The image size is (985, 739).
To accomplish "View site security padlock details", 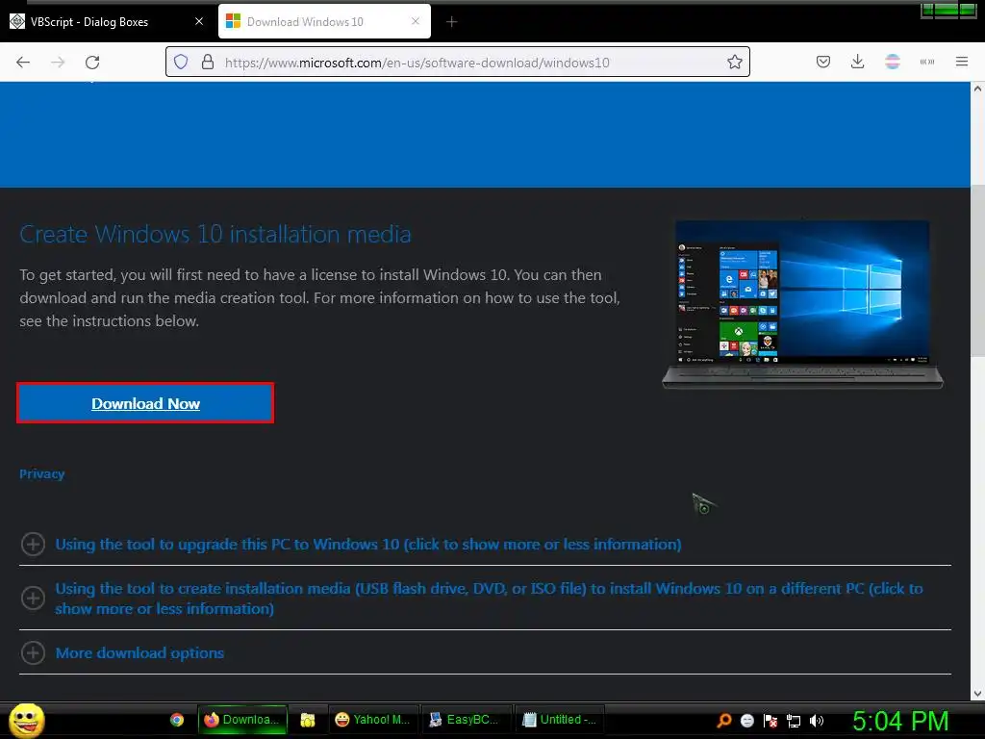I will click(x=208, y=63).
